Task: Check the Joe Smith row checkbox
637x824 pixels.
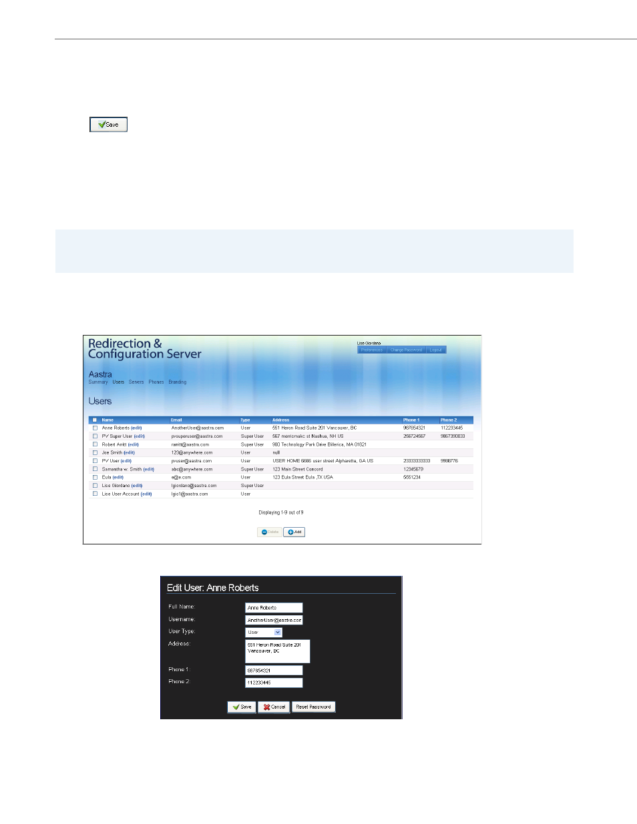Action: [95, 453]
